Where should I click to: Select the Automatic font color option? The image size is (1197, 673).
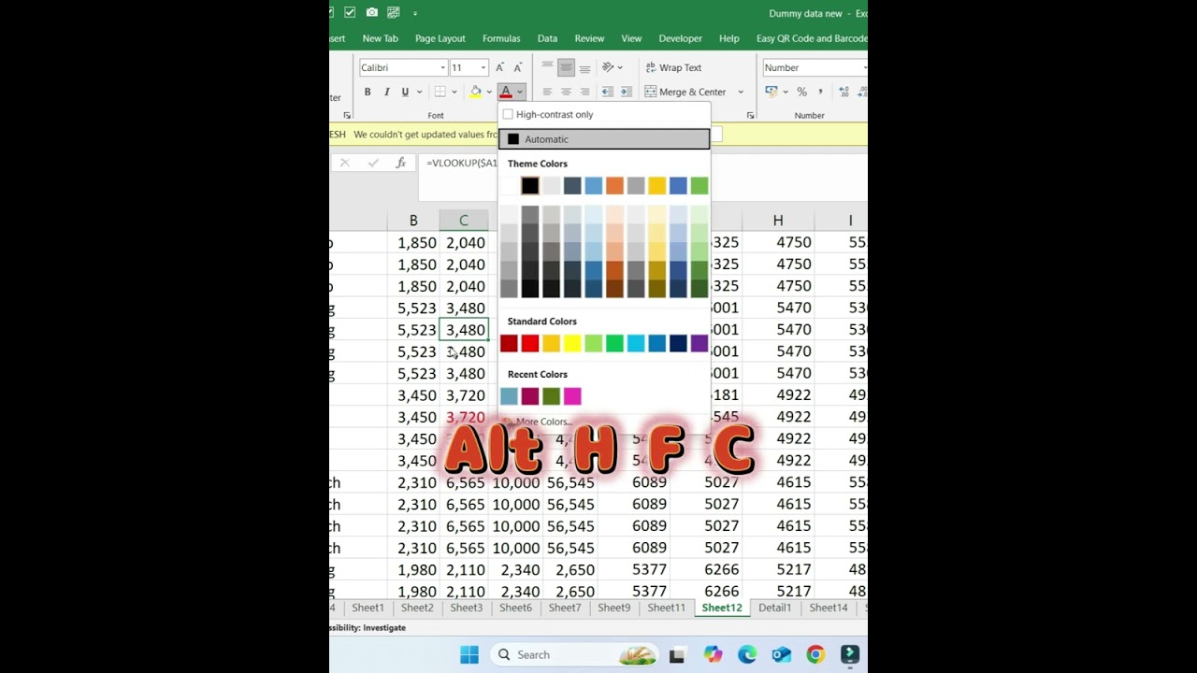pyautogui.click(x=604, y=139)
